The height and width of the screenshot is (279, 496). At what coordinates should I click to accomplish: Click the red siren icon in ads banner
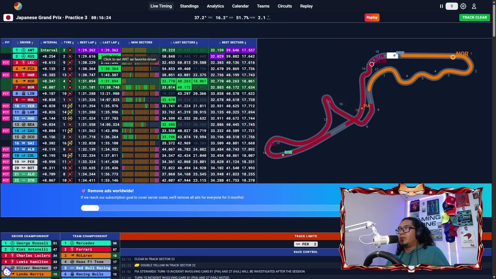(x=83, y=191)
